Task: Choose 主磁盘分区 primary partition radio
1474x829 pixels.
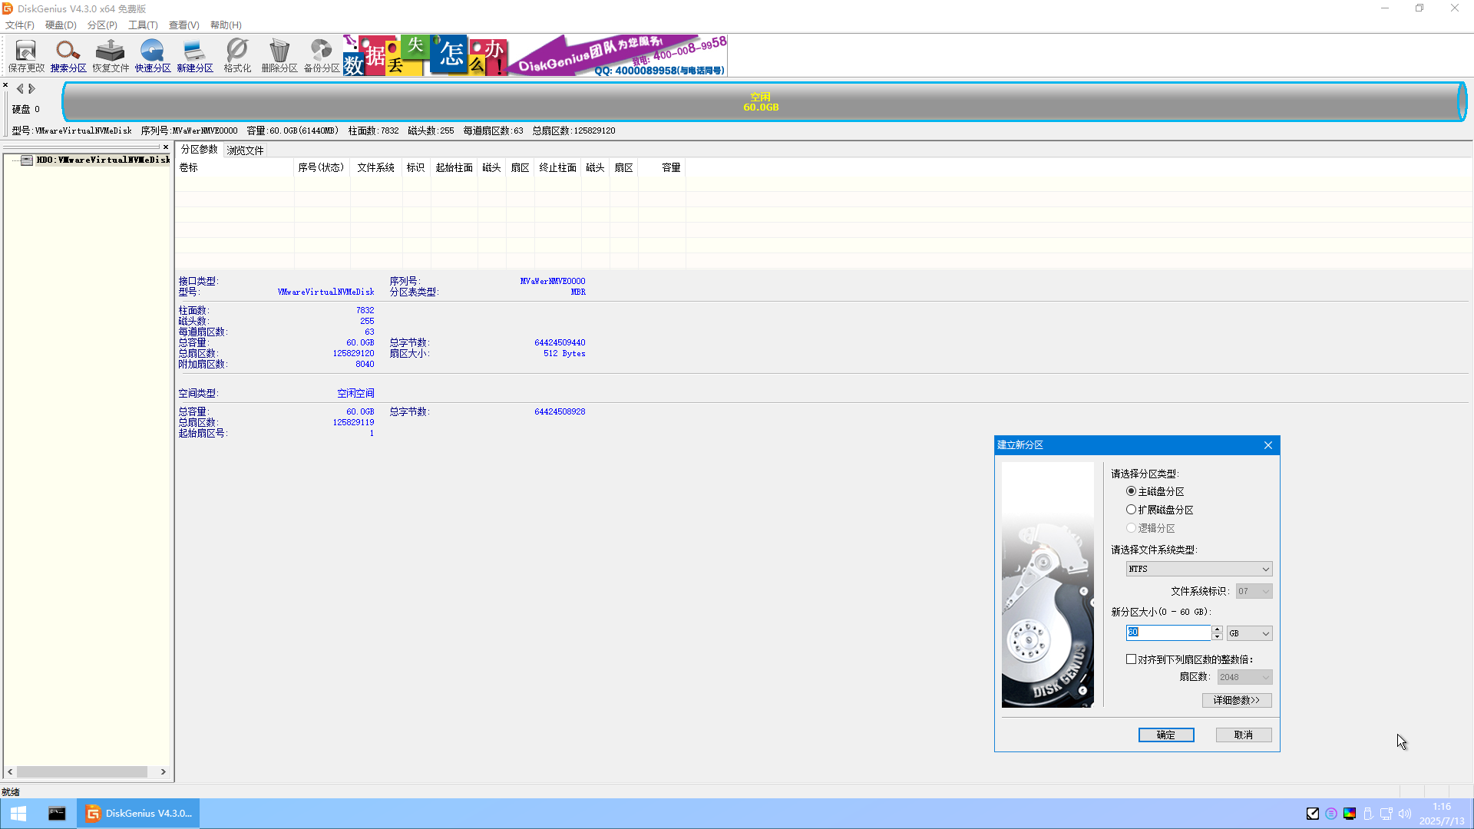Action: coord(1131,491)
